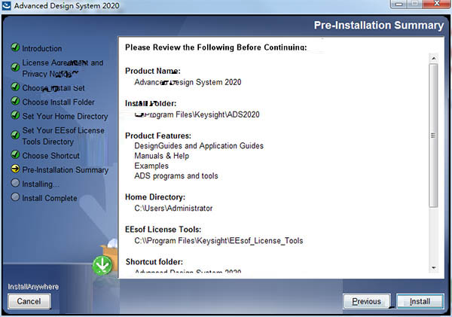Click the Home Directory heading
This screenshot has height=317, width=452.
click(x=155, y=197)
